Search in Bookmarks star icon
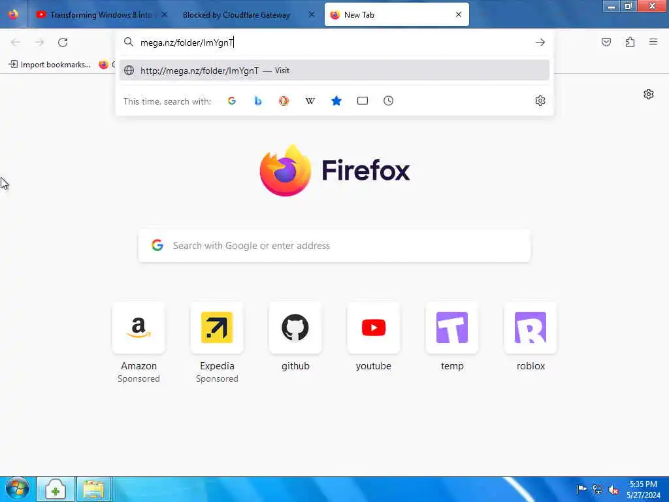This screenshot has width=669, height=502. [336, 101]
